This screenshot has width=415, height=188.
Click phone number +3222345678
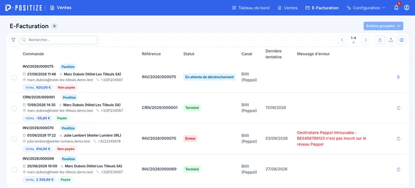[109, 142]
